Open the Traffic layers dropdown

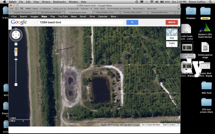tap(172, 44)
